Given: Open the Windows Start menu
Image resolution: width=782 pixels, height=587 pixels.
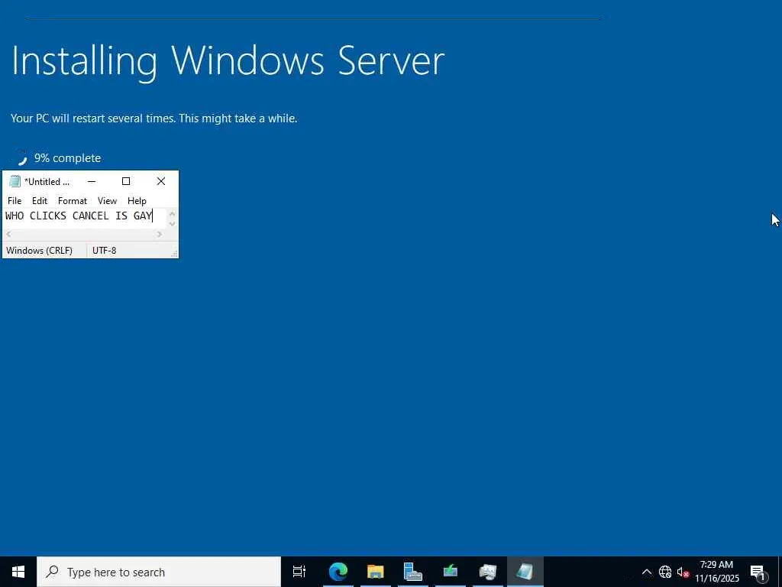Looking at the screenshot, I should point(18,572).
